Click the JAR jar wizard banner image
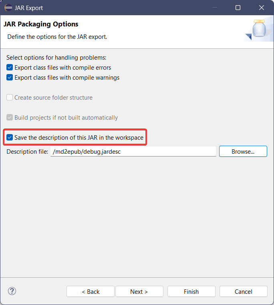The image size is (274, 305). pyautogui.click(x=259, y=29)
